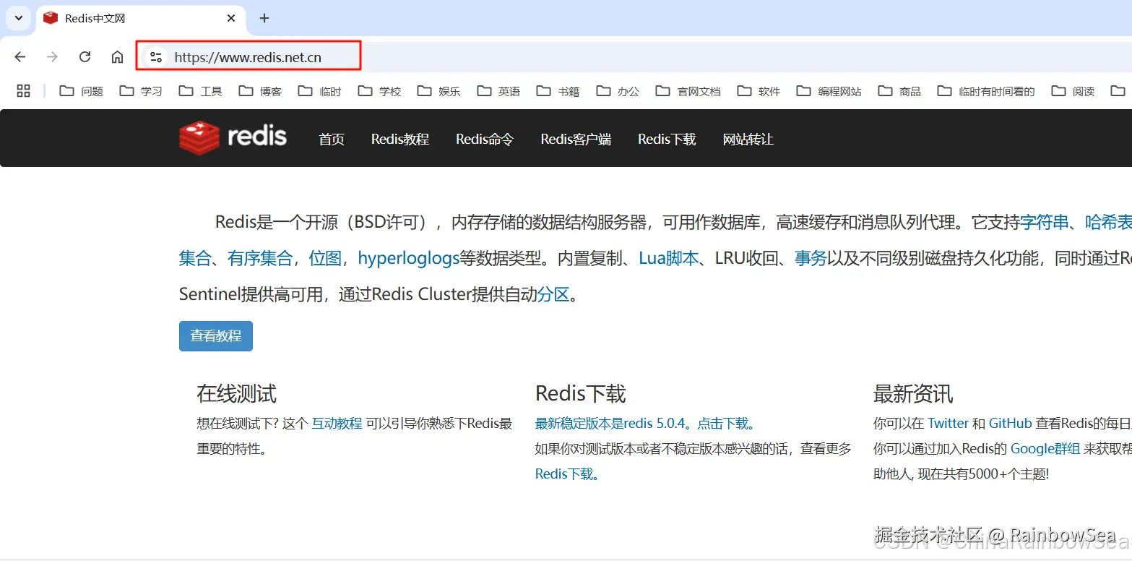The width and height of the screenshot is (1132, 561).
Task: Open the 编程网站 bookmarks folder
Action: point(829,91)
